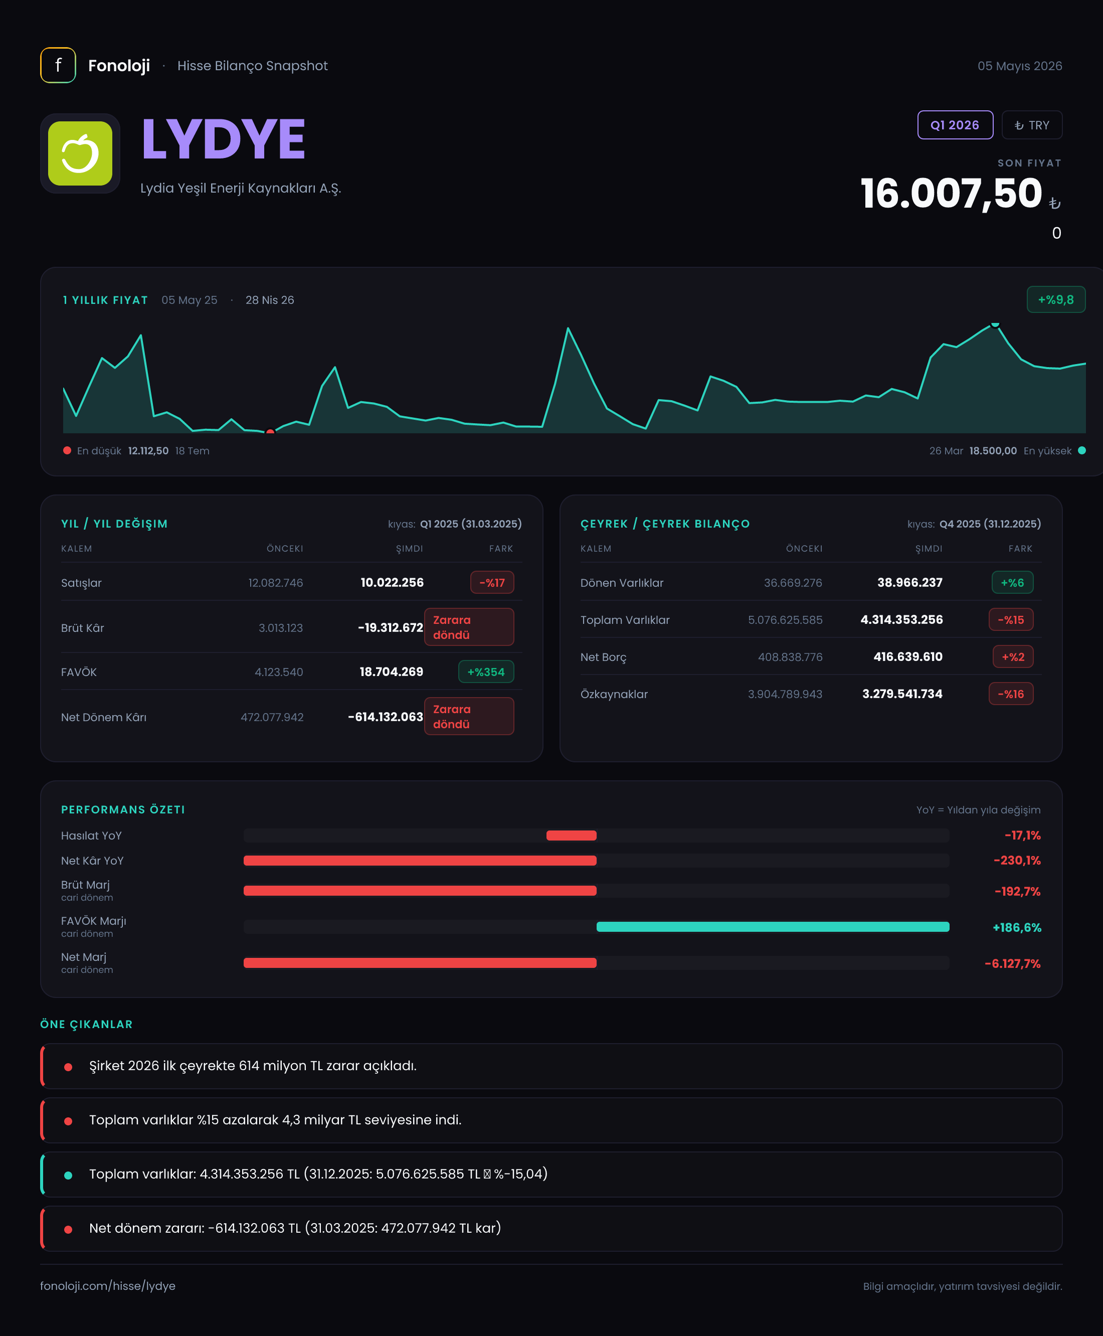The height and width of the screenshot is (1336, 1103).
Task: Click the kıyas Q1 2025 (31.03.2025) label
Action: 455,524
